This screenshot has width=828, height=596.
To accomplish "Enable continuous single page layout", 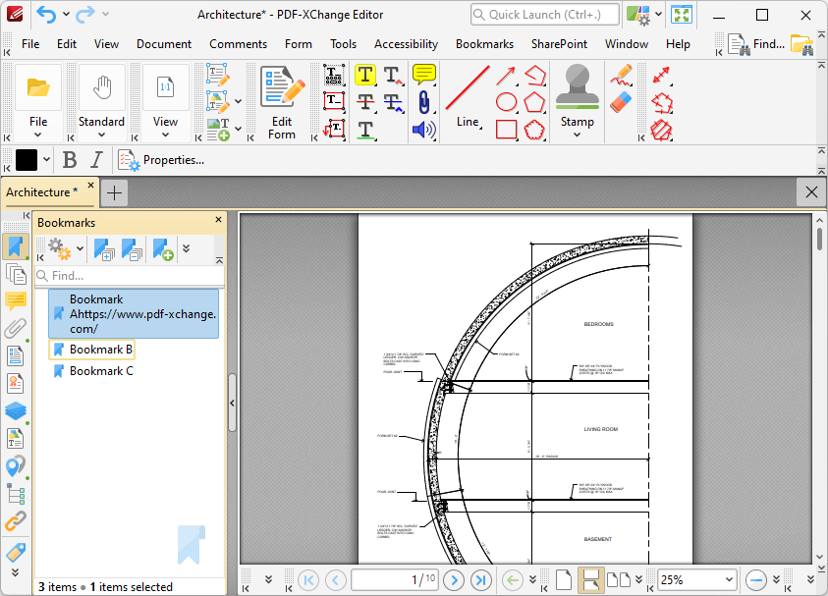I will (590, 580).
